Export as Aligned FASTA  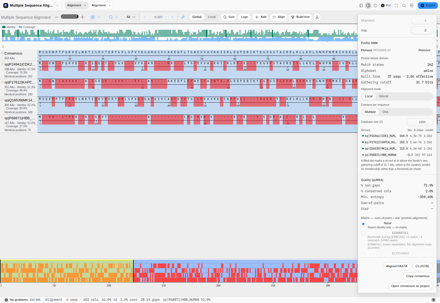pos(397,266)
